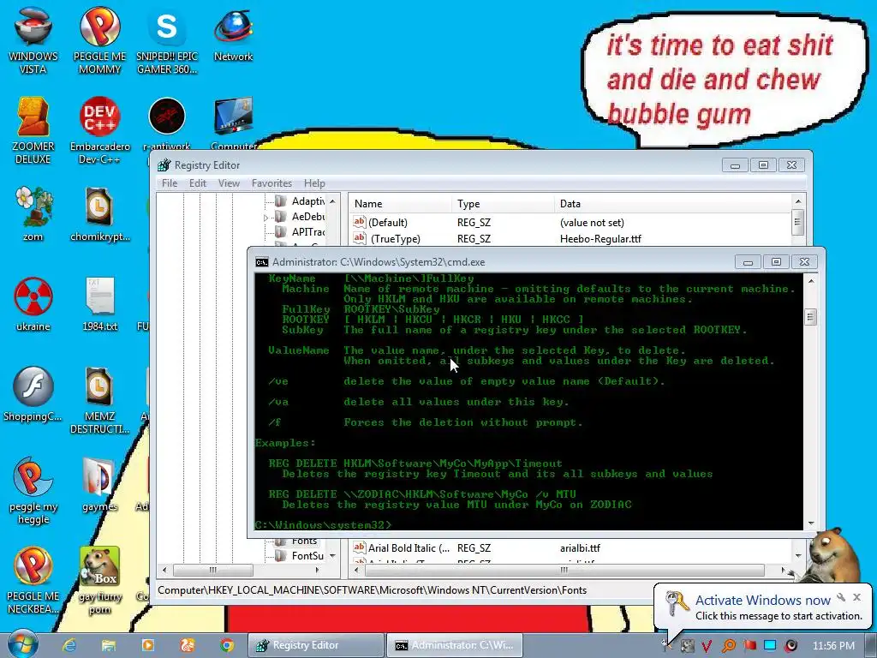The height and width of the screenshot is (658, 877).
Task: Open Windows Explorer from the taskbar
Action: pos(109,645)
